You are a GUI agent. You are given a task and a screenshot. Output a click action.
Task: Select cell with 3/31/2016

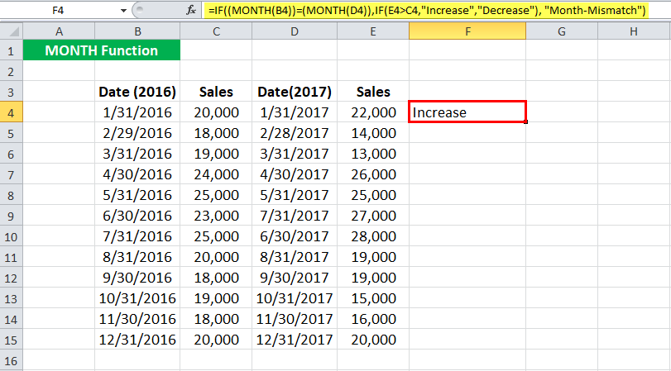click(x=137, y=154)
